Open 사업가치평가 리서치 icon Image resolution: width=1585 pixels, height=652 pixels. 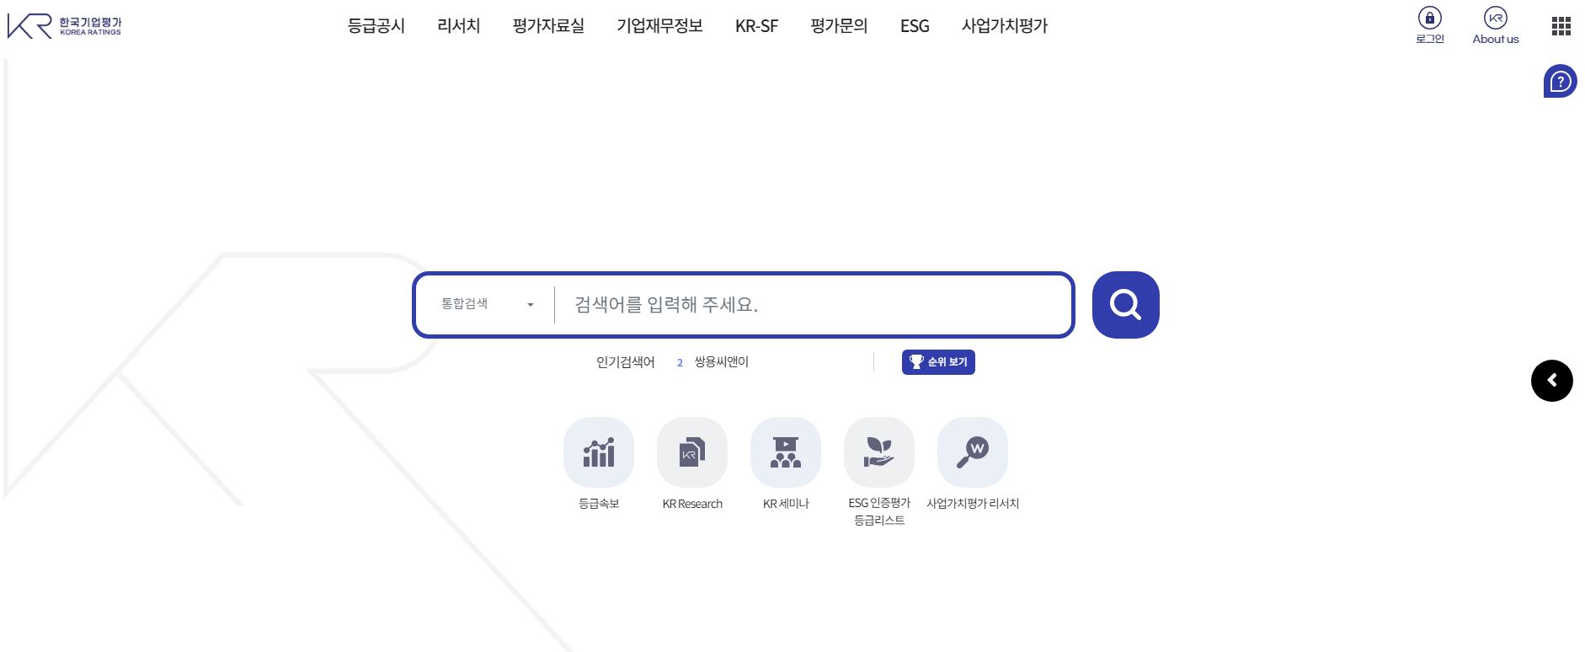point(973,452)
